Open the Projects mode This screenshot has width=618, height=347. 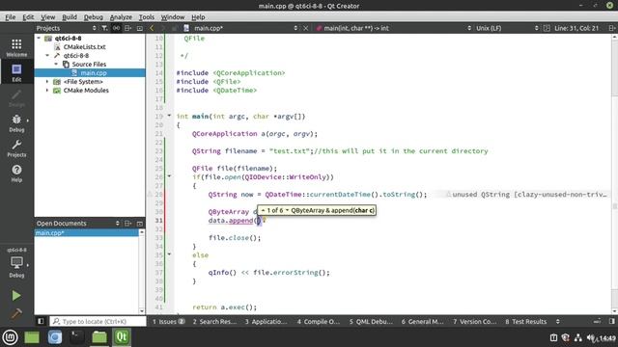click(x=16, y=148)
